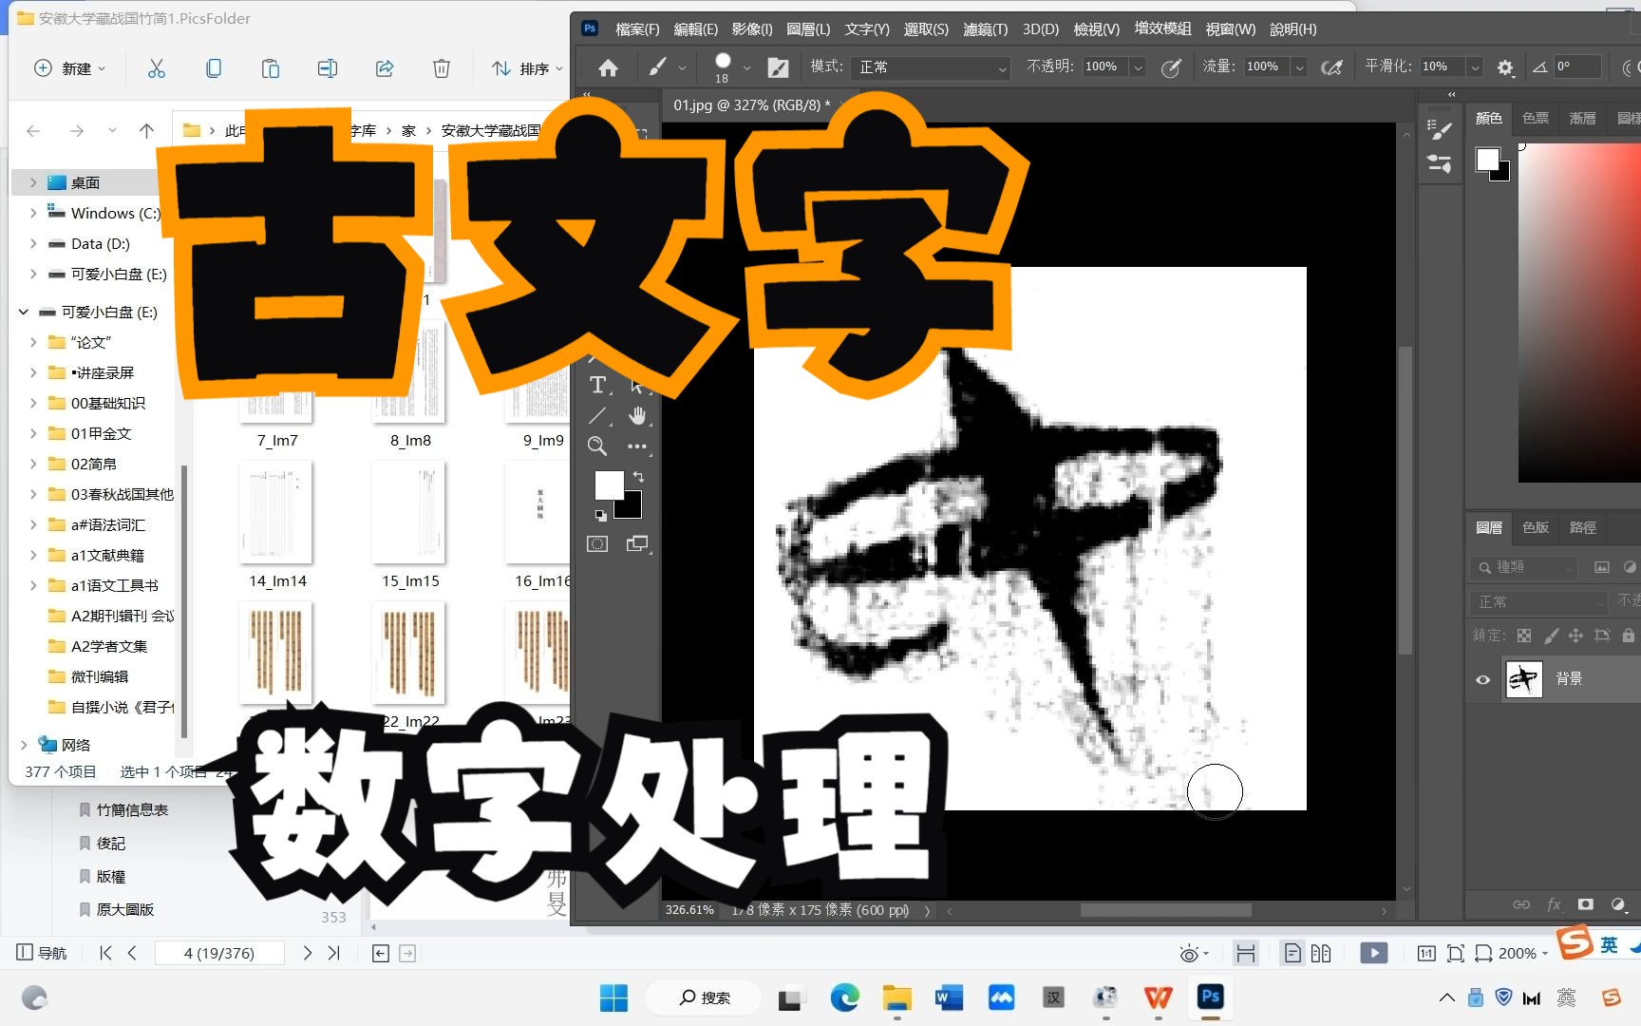Select the Zoom tool in Photoshop
Viewport: 1641px width, 1026px height.
coord(597,446)
